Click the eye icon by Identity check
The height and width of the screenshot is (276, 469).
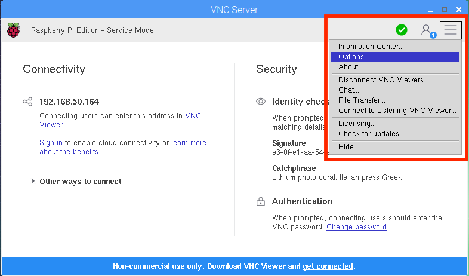click(261, 102)
